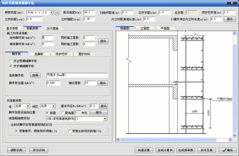Select the 步步满铺脚手板 radio button
Image resolution: width=239 pixels, height=156 pixels.
[x=11, y=66]
